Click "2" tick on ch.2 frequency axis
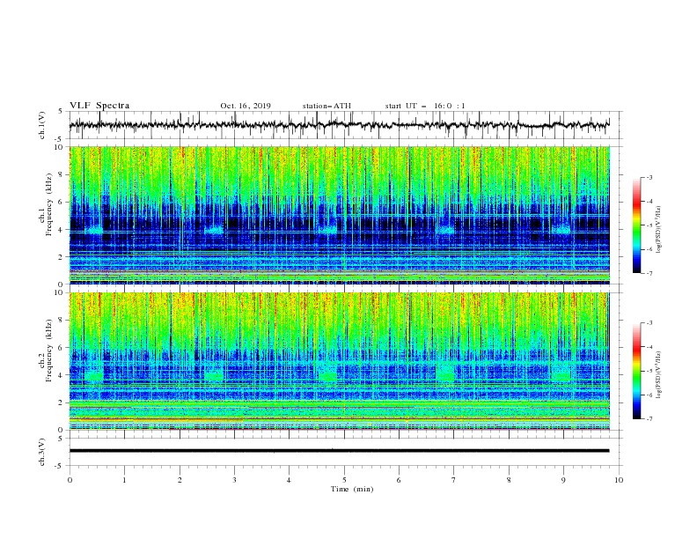This screenshot has height=539, width=697. 62,402
